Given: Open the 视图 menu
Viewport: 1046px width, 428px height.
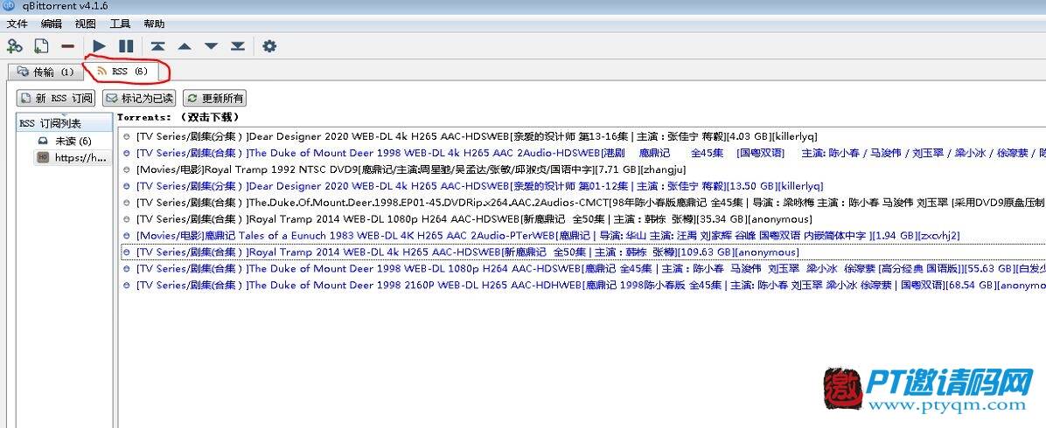Looking at the screenshot, I should pos(86,24).
